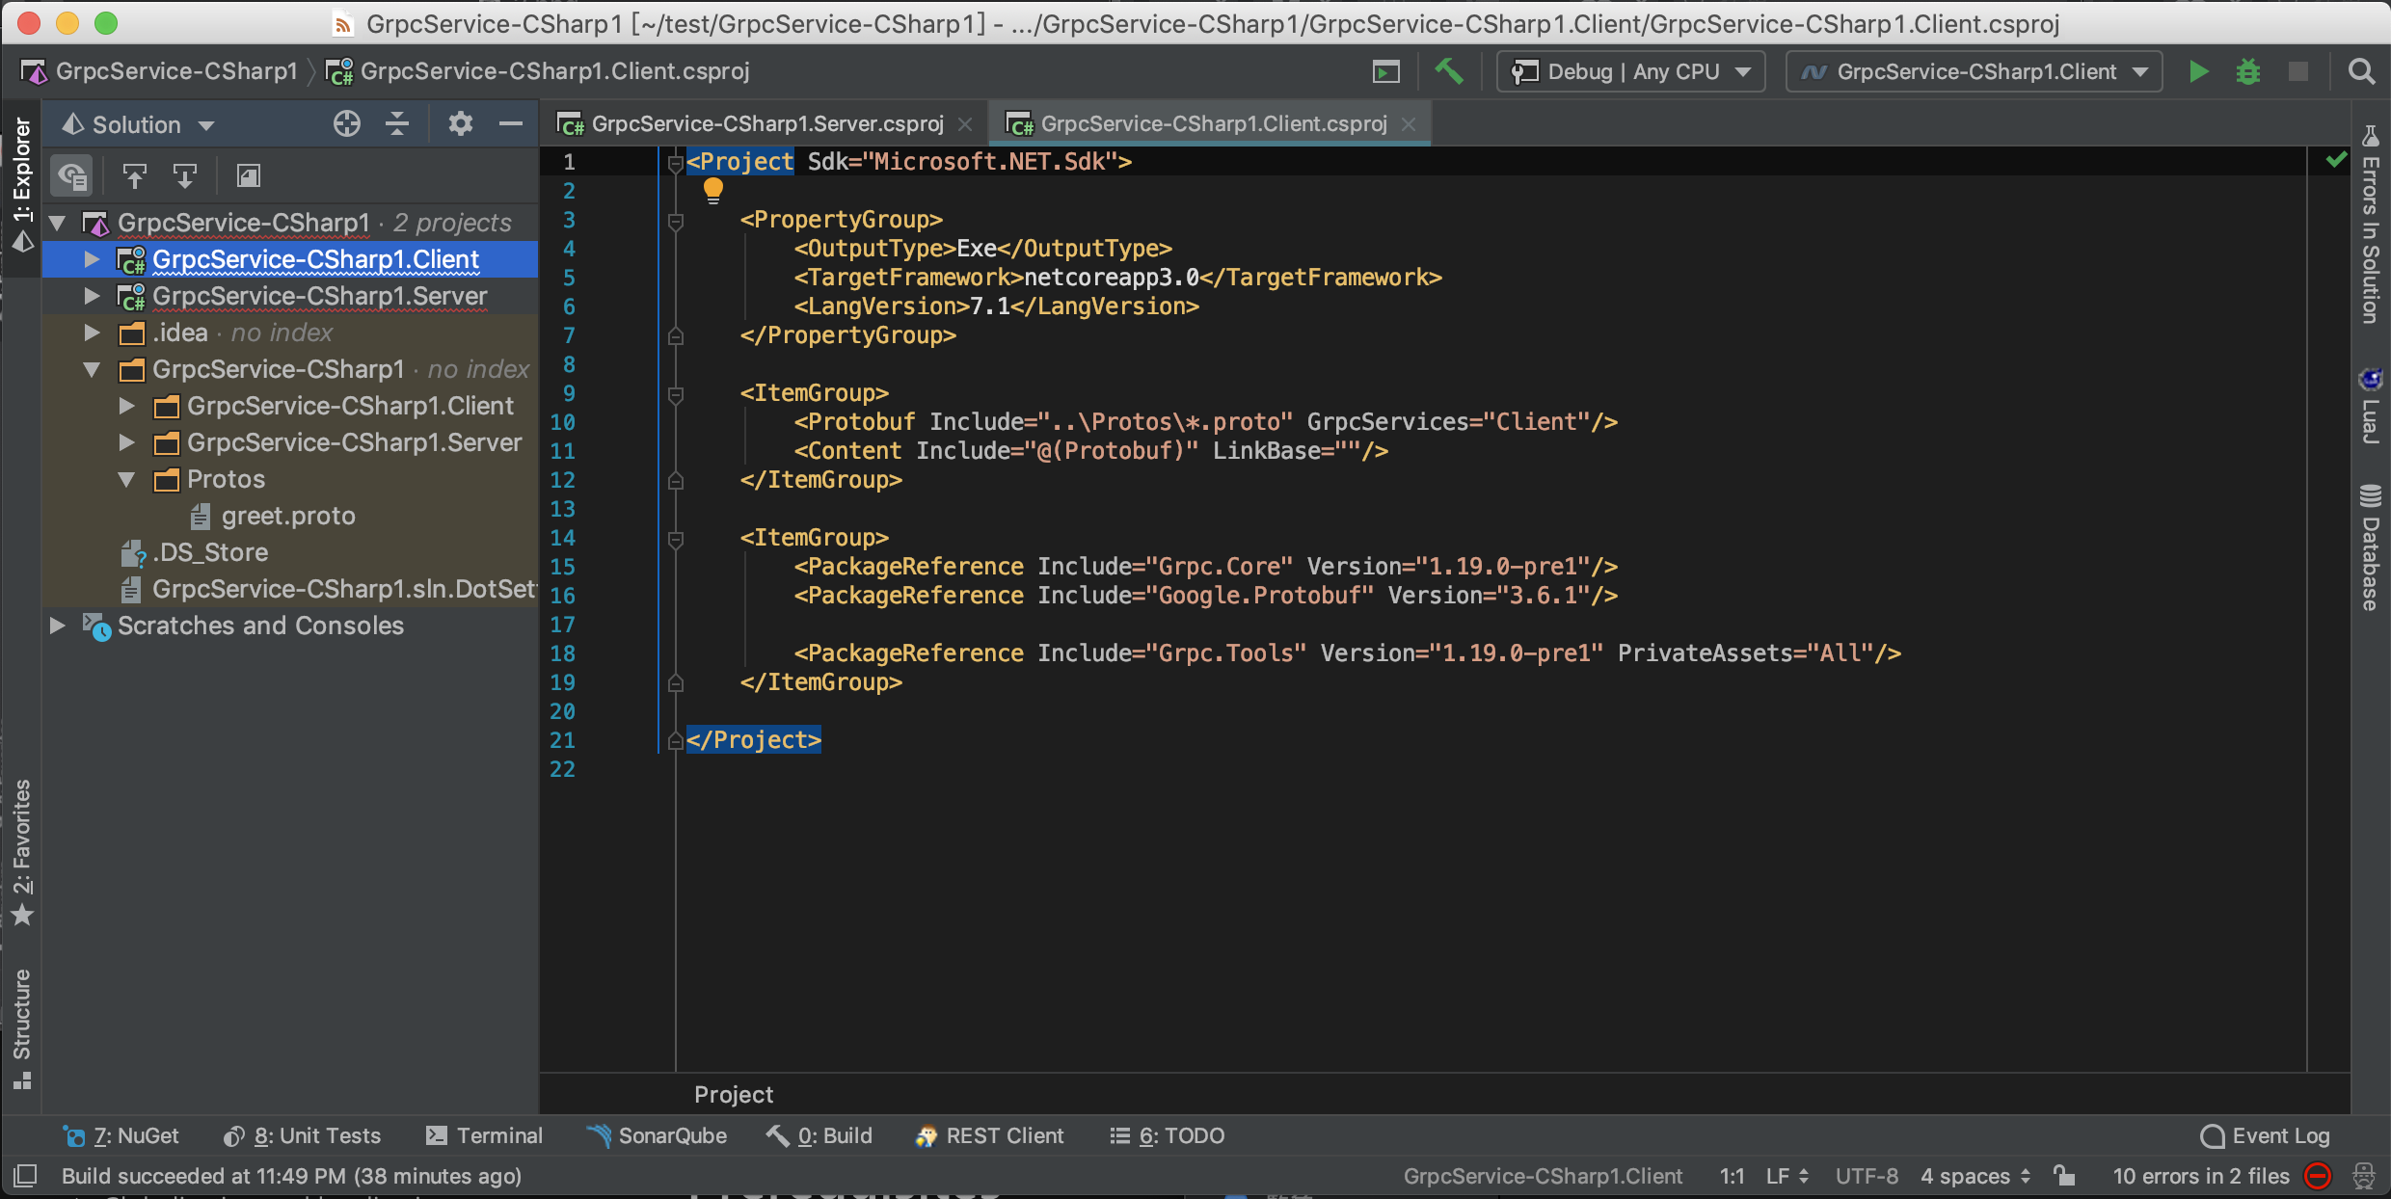The height and width of the screenshot is (1199, 2391).
Task: Close the GrpcService-CSharp1.Server.csproj tab
Action: [965, 124]
